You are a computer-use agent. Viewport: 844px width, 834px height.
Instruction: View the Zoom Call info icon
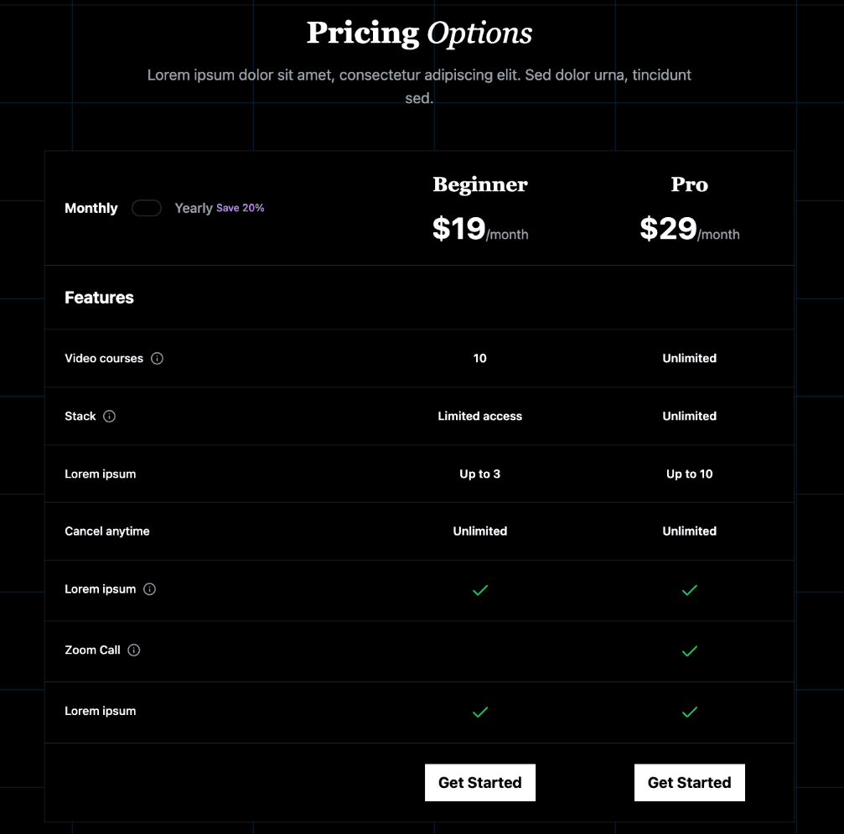[x=135, y=650]
